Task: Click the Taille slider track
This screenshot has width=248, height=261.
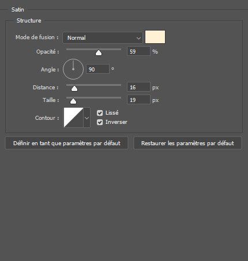Action: tap(93, 97)
